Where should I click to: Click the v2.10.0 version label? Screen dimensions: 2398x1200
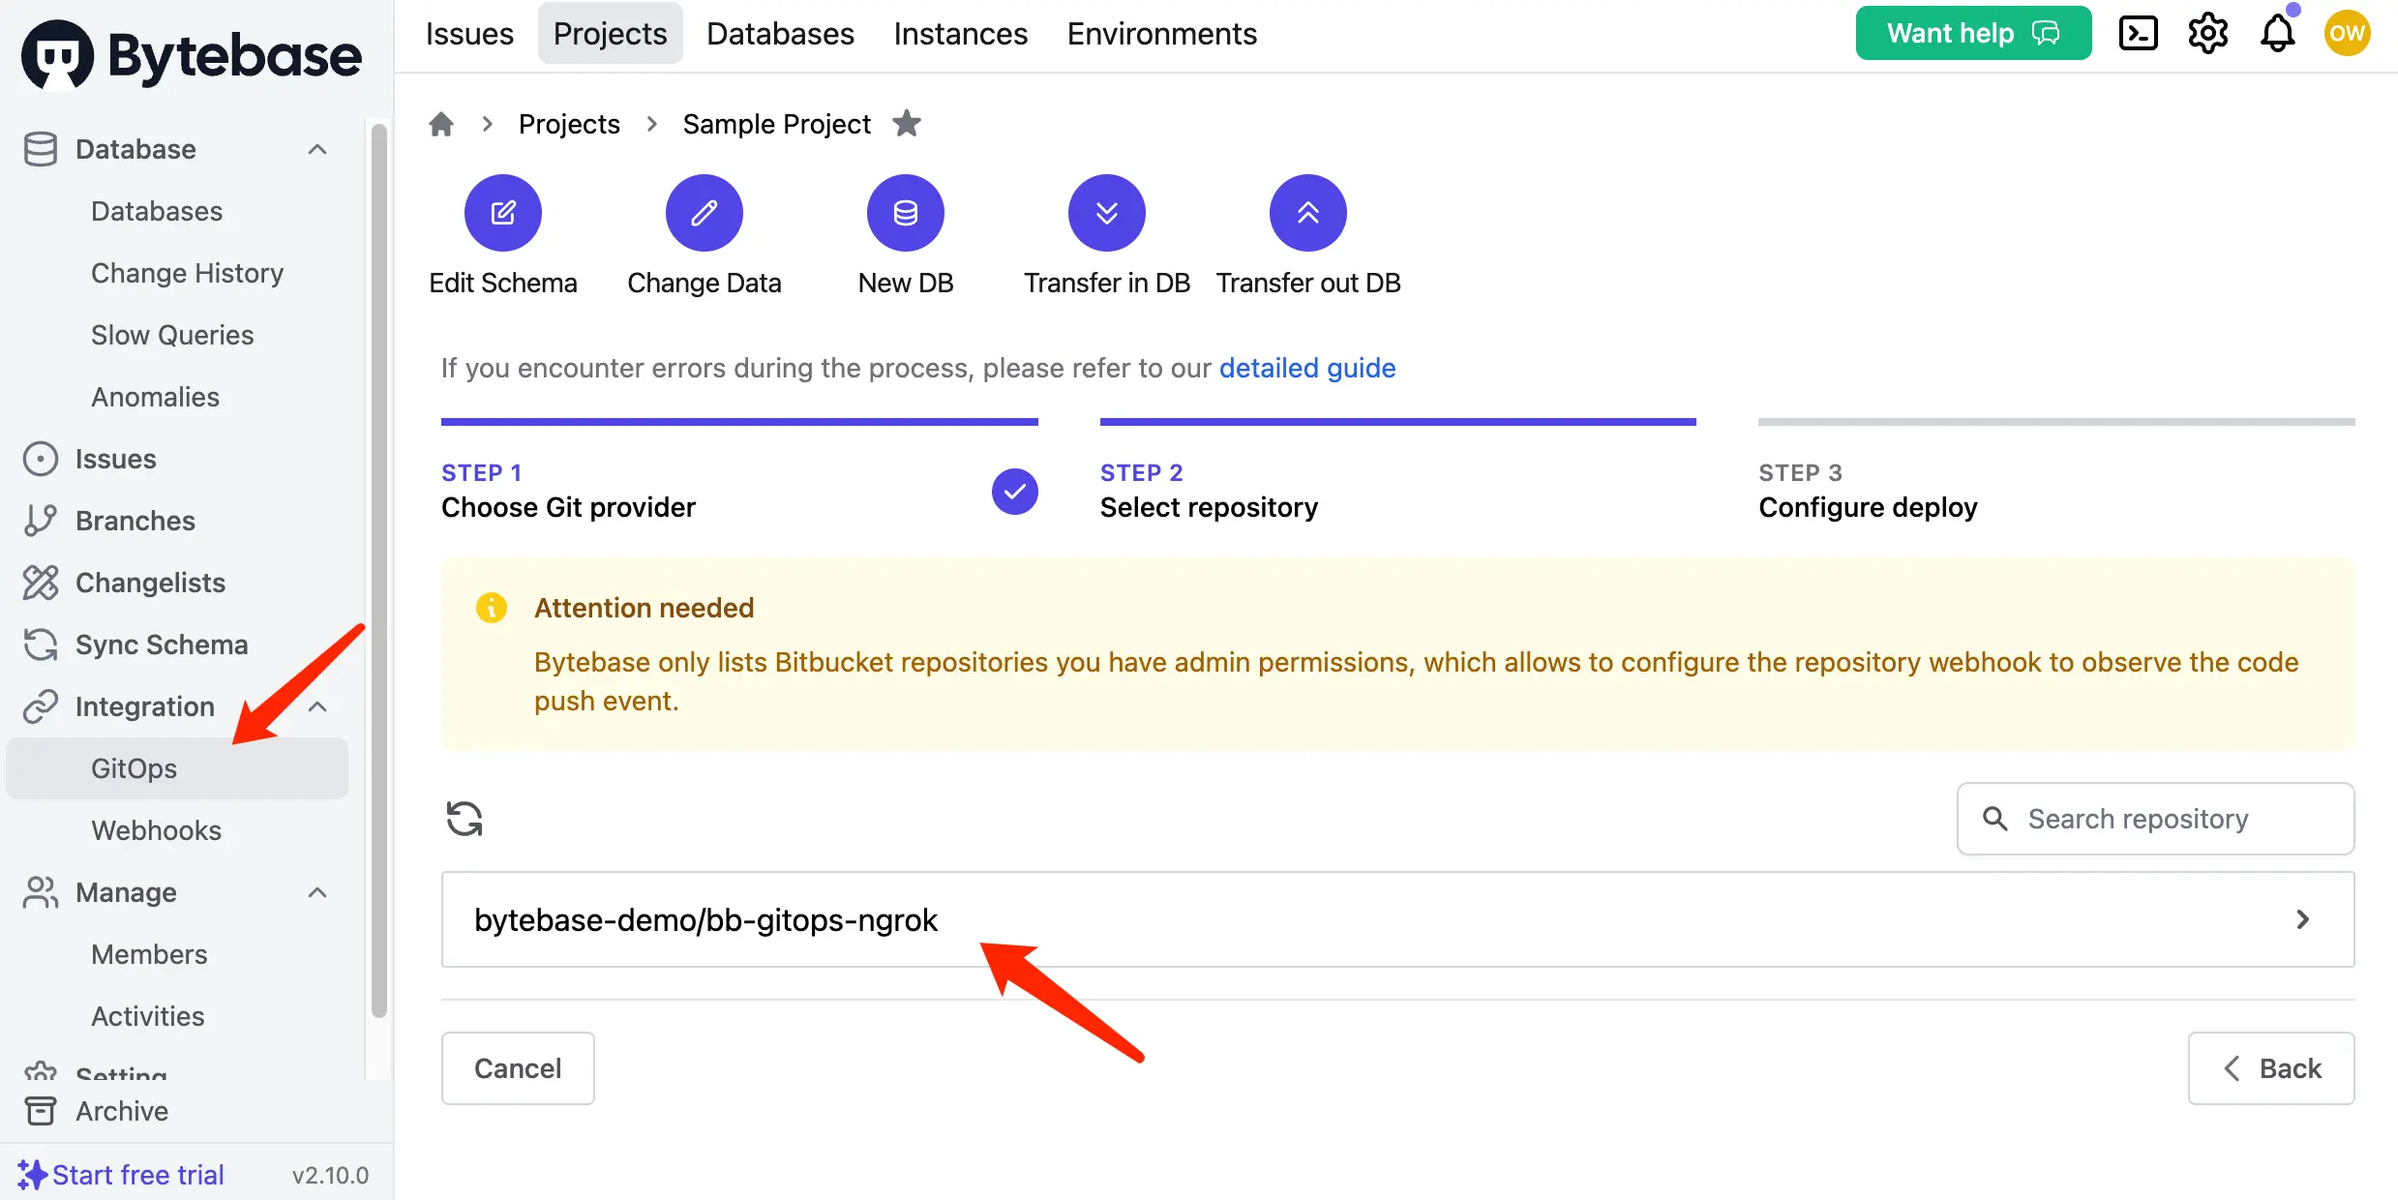[331, 1175]
